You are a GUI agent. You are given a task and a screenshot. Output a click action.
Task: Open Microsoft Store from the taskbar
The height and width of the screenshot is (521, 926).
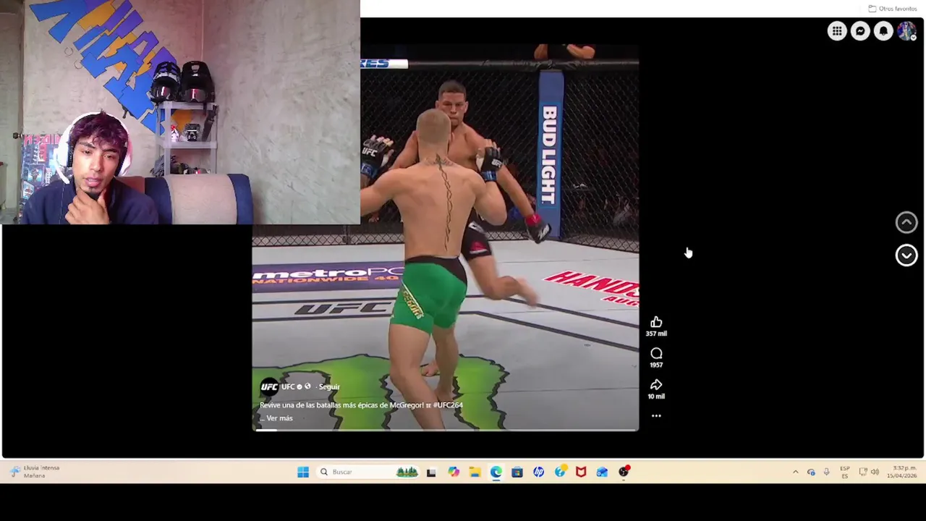click(x=517, y=472)
